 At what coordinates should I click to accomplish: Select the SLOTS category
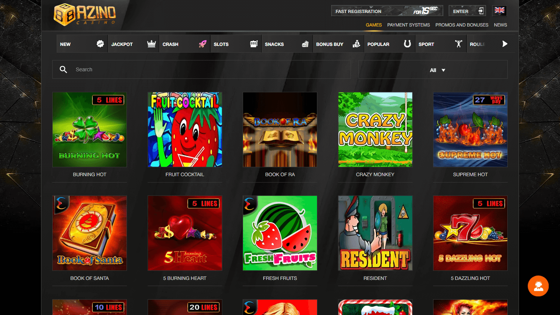236,44
